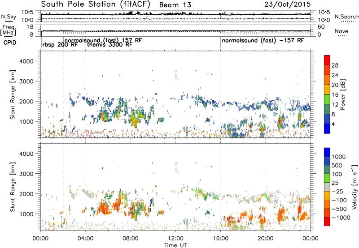Click the 'normalsound (fast) 157 RF' label
Image resolution: width=359 pixels, height=248 pixels.
[103, 40]
